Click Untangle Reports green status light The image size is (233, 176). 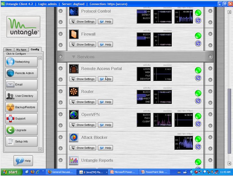[x=198, y=162]
